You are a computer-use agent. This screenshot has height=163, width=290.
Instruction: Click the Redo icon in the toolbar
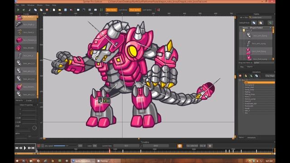pyautogui.click(x=24, y=10)
